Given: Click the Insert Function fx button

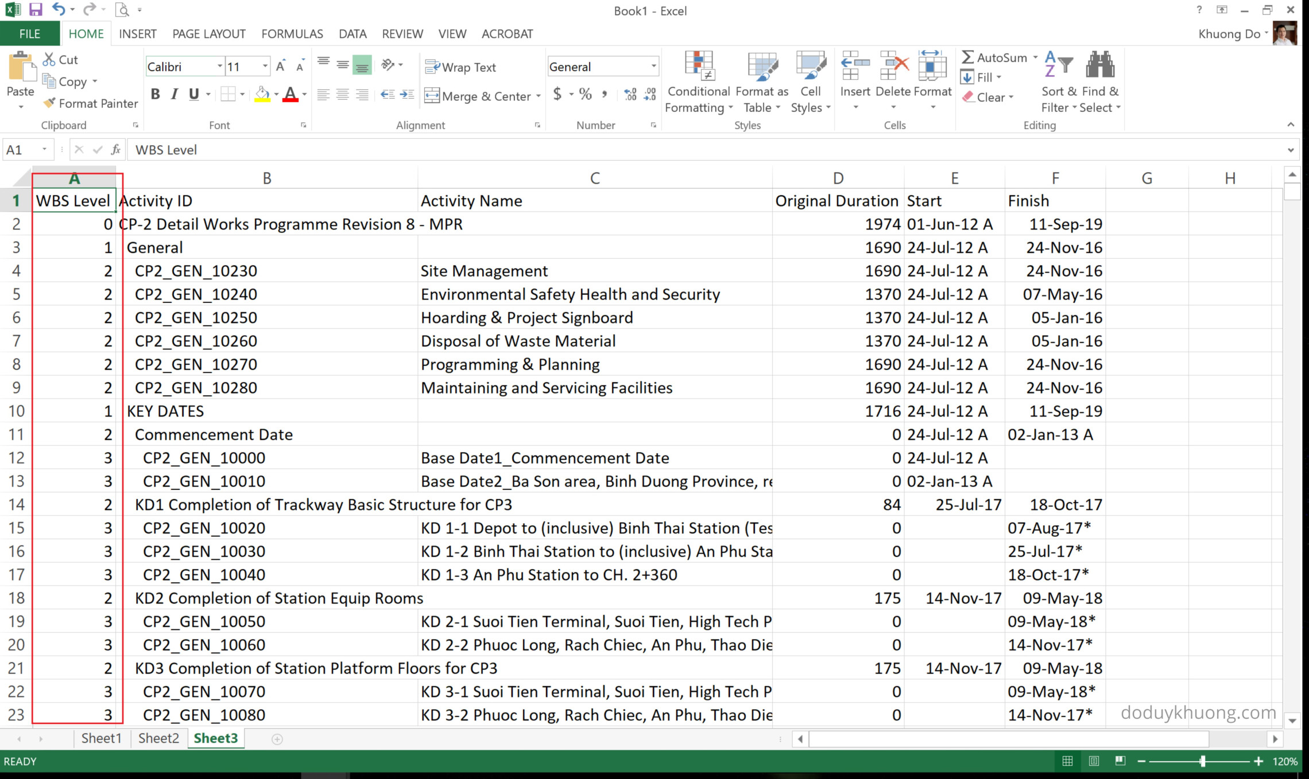Looking at the screenshot, I should point(115,150).
